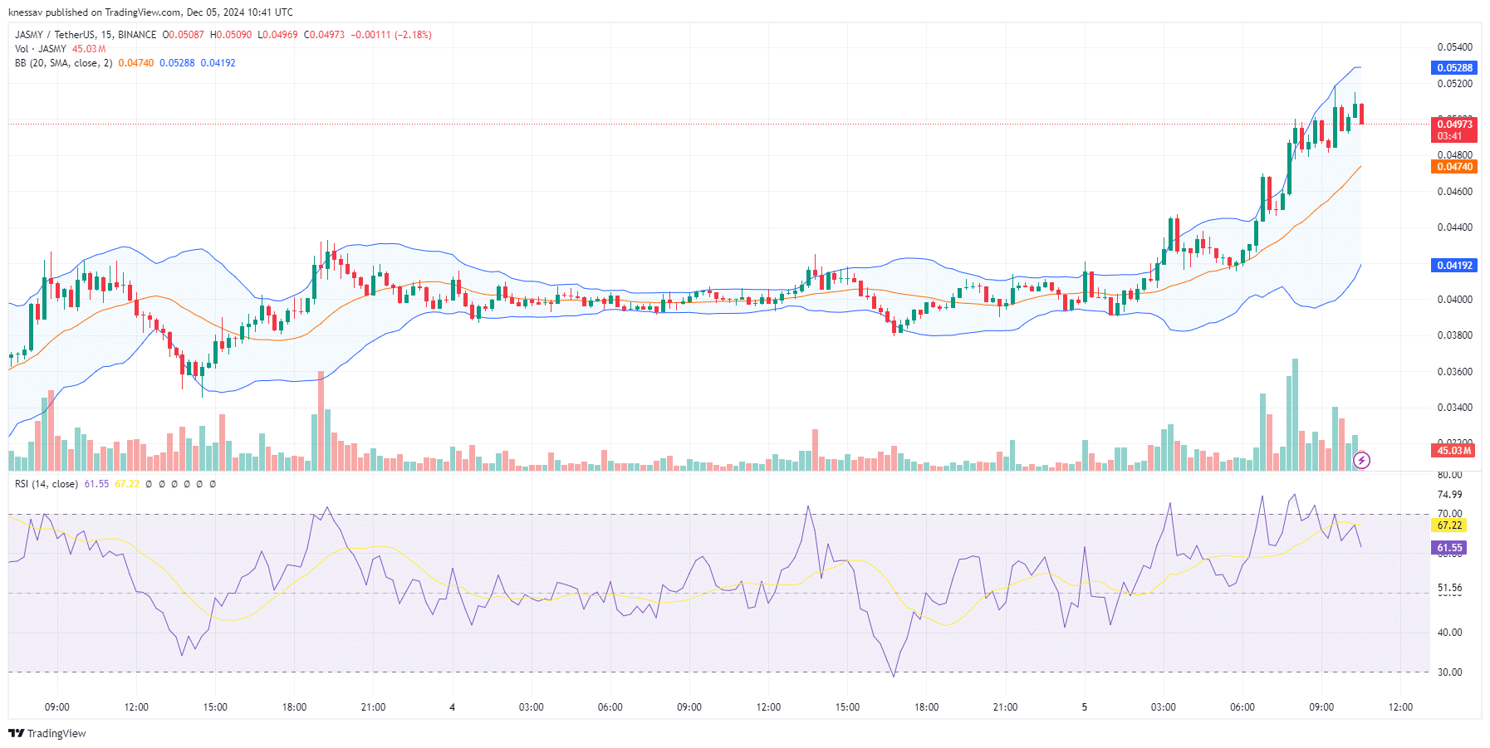This screenshot has height=748, width=1490.
Task: Click the date label 5 on time axis
Action: coord(1084,707)
